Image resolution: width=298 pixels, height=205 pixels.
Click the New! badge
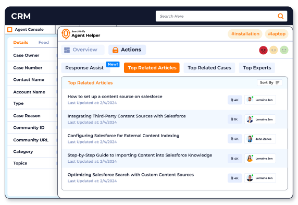tap(113, 64)
